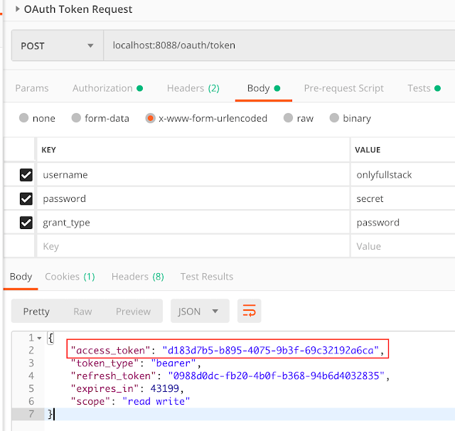Open the response Cookies (1) tab
This screenshot has width=455, height=431.
pyautogui.click(x=70, y=277)
